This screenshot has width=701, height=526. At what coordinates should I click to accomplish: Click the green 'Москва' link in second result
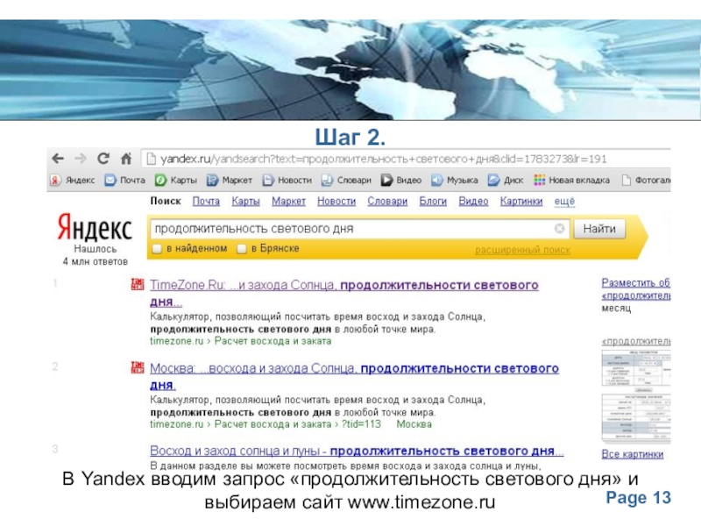tap(414, 424)
